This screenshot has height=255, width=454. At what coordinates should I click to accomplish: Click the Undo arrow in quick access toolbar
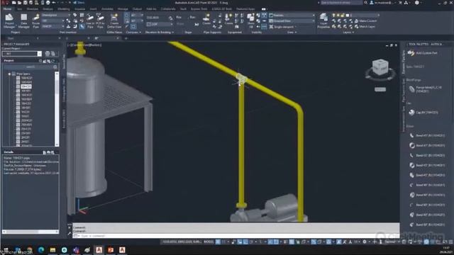tap(54, 3)
